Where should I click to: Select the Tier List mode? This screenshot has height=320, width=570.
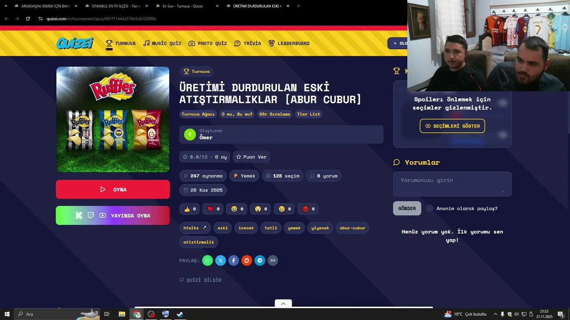309,114
